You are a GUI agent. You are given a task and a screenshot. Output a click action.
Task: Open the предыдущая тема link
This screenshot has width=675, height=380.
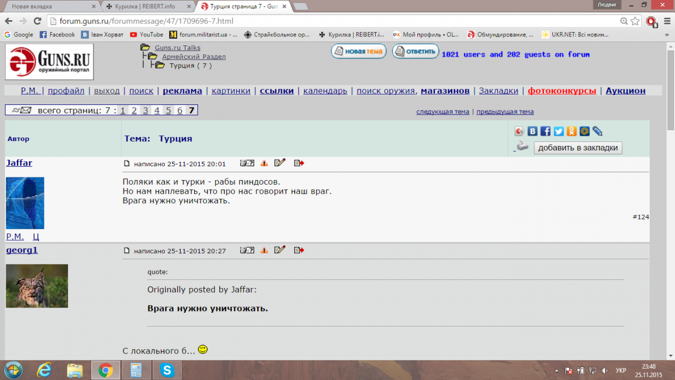(x=505, y=112)
